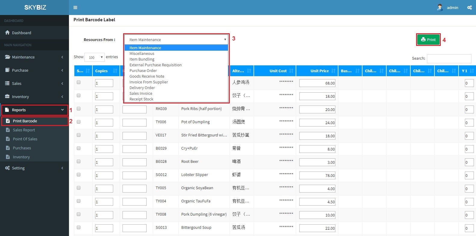Open the Sales Report link in sidebar
The width and height of the screenshot is (476, 236).
pyautogui.click(x=24, y=130)
